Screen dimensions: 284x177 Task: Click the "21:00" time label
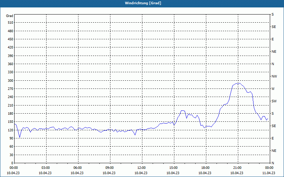coord(238,168)
